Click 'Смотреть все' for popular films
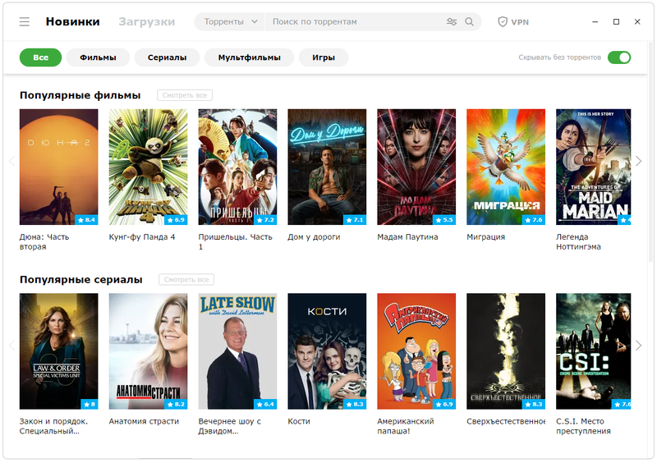This screenshot has width=657, height=463. click(185, 95)
